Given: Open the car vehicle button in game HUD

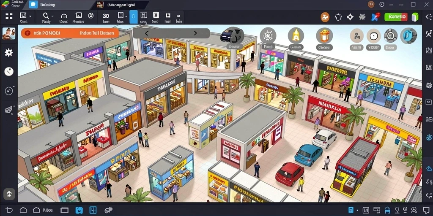Looking at the screenshot, I should [x=232, y=36].
